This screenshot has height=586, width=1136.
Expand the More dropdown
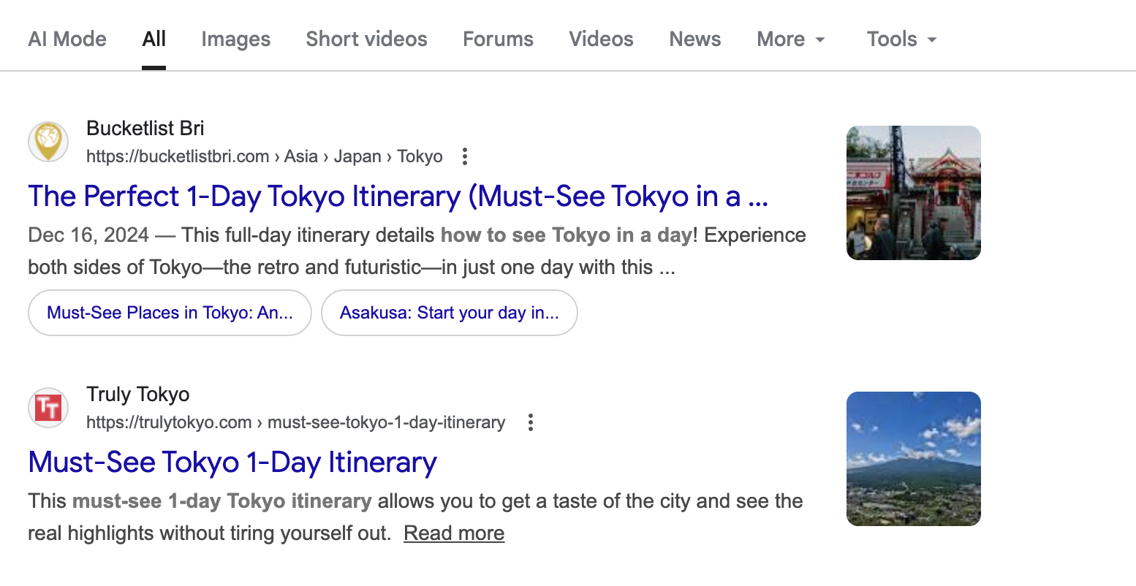click(791, 39)
